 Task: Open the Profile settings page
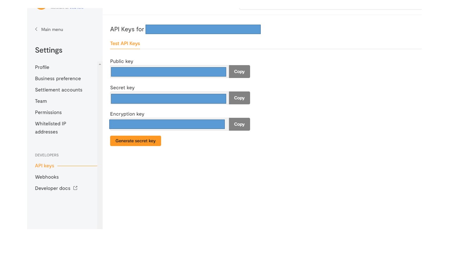(42, 67)
